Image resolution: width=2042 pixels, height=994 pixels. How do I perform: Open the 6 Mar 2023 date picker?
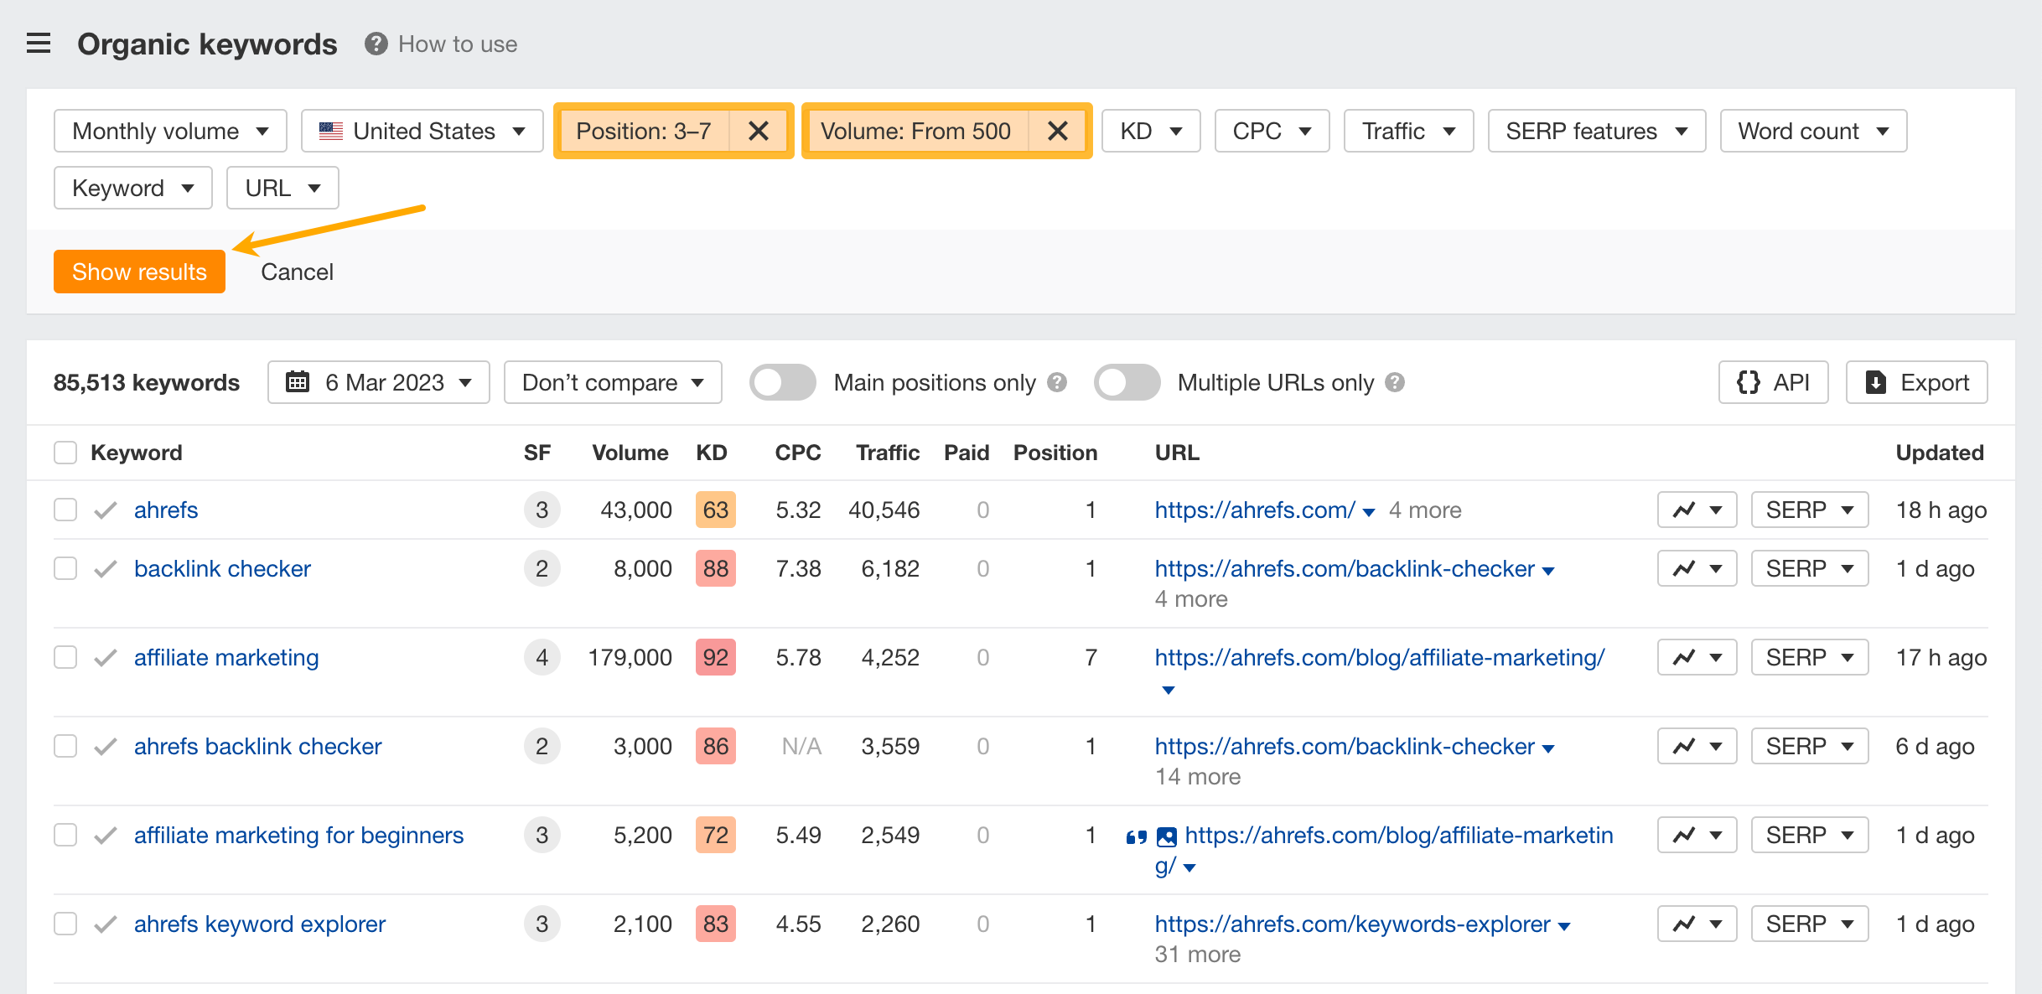point(379,382)
